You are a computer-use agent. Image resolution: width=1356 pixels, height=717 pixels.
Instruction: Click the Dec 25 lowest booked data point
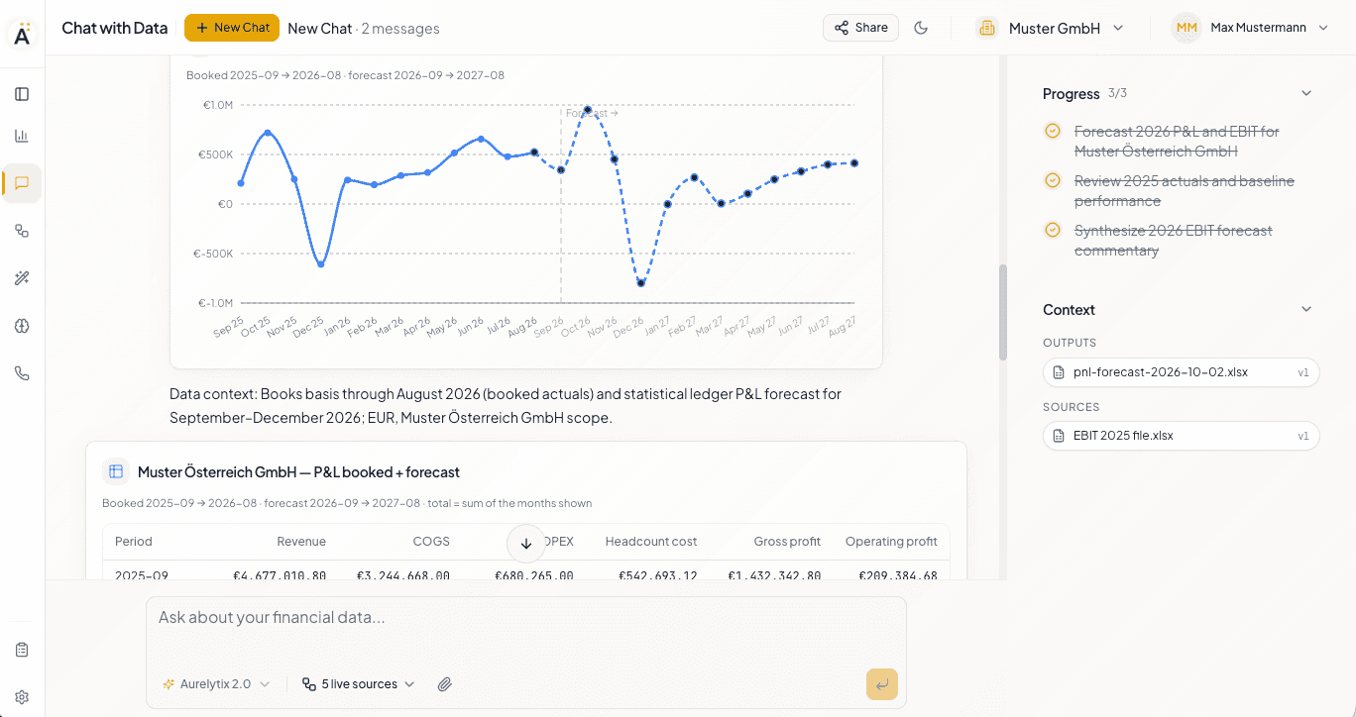click(321, 264)
